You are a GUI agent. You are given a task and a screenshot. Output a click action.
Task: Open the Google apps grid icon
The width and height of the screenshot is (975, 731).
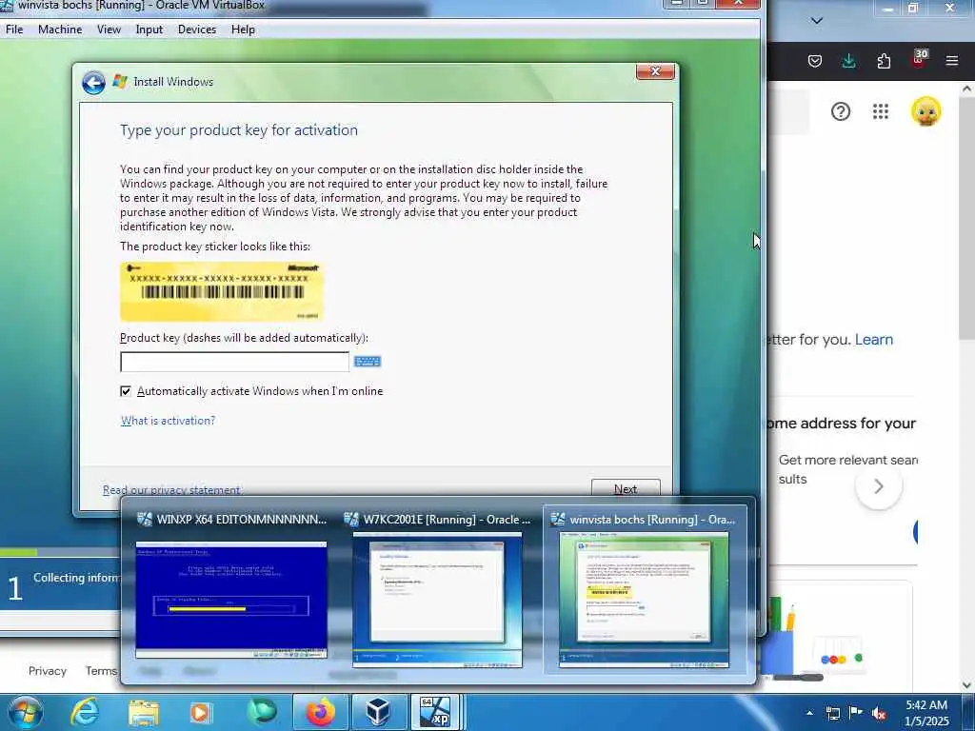tap(881, 112)
